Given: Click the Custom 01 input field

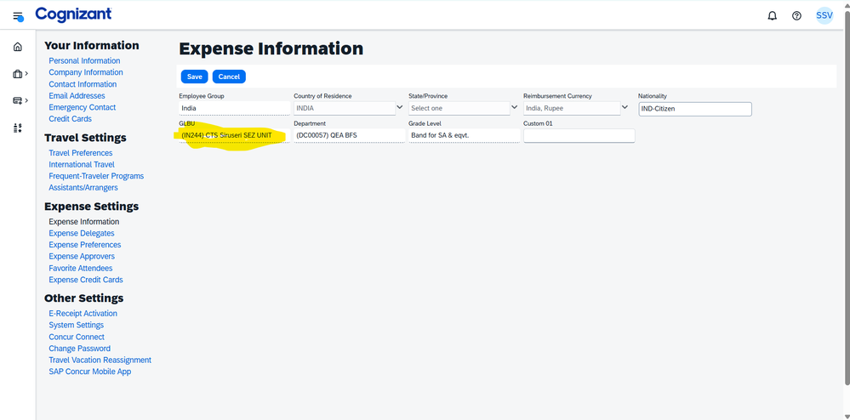Looking at the screenshot, I should coord(579,135).
